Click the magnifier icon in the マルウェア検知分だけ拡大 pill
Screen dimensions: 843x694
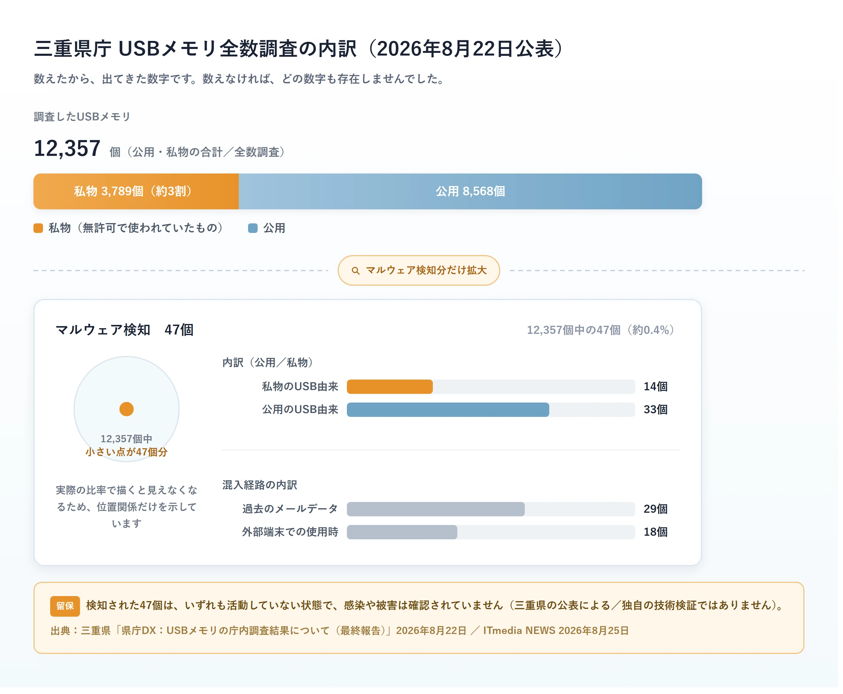coord(355,271)
